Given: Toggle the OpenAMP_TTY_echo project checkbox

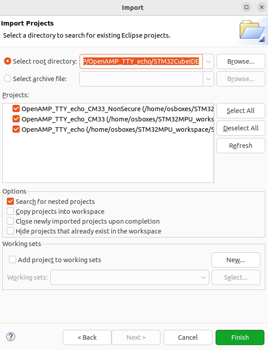Looking at the screenshot, I should click(x=16, y=129).
